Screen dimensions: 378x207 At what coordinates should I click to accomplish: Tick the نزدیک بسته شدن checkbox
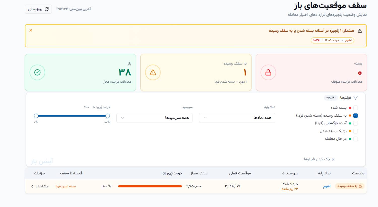[356, 131]
